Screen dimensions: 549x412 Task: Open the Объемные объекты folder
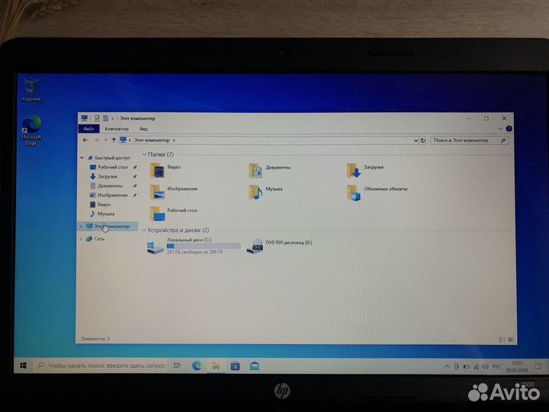(x=377, y=192)
